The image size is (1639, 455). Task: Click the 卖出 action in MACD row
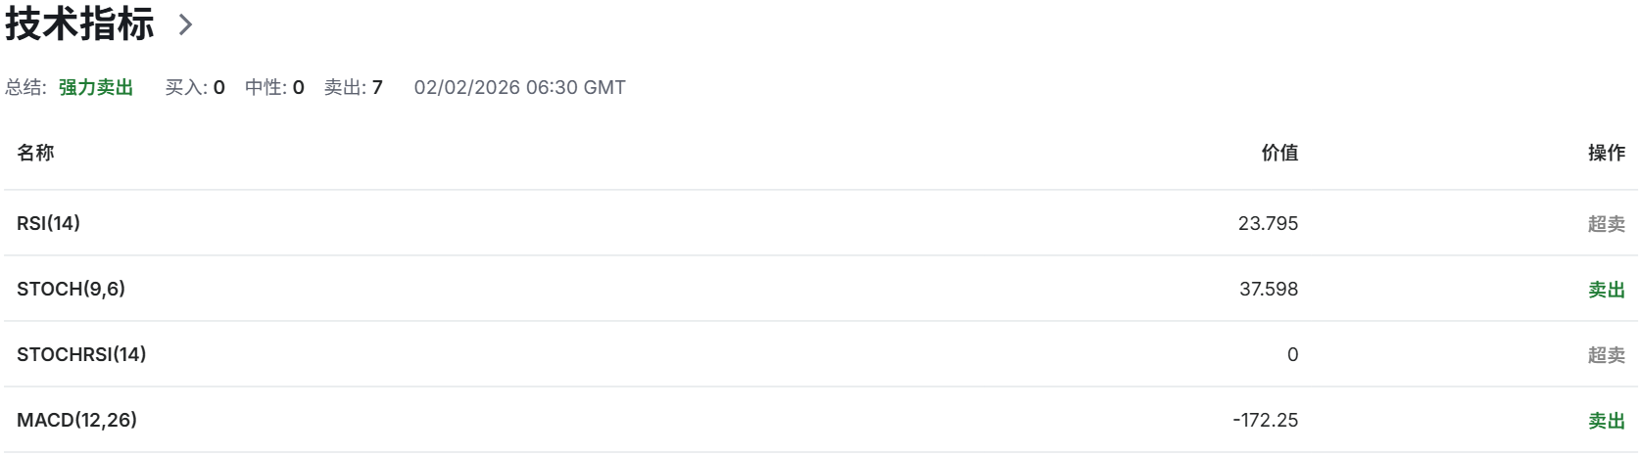(1606, 421)
